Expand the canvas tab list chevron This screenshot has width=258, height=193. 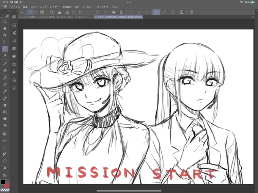[x=253, y=17]
